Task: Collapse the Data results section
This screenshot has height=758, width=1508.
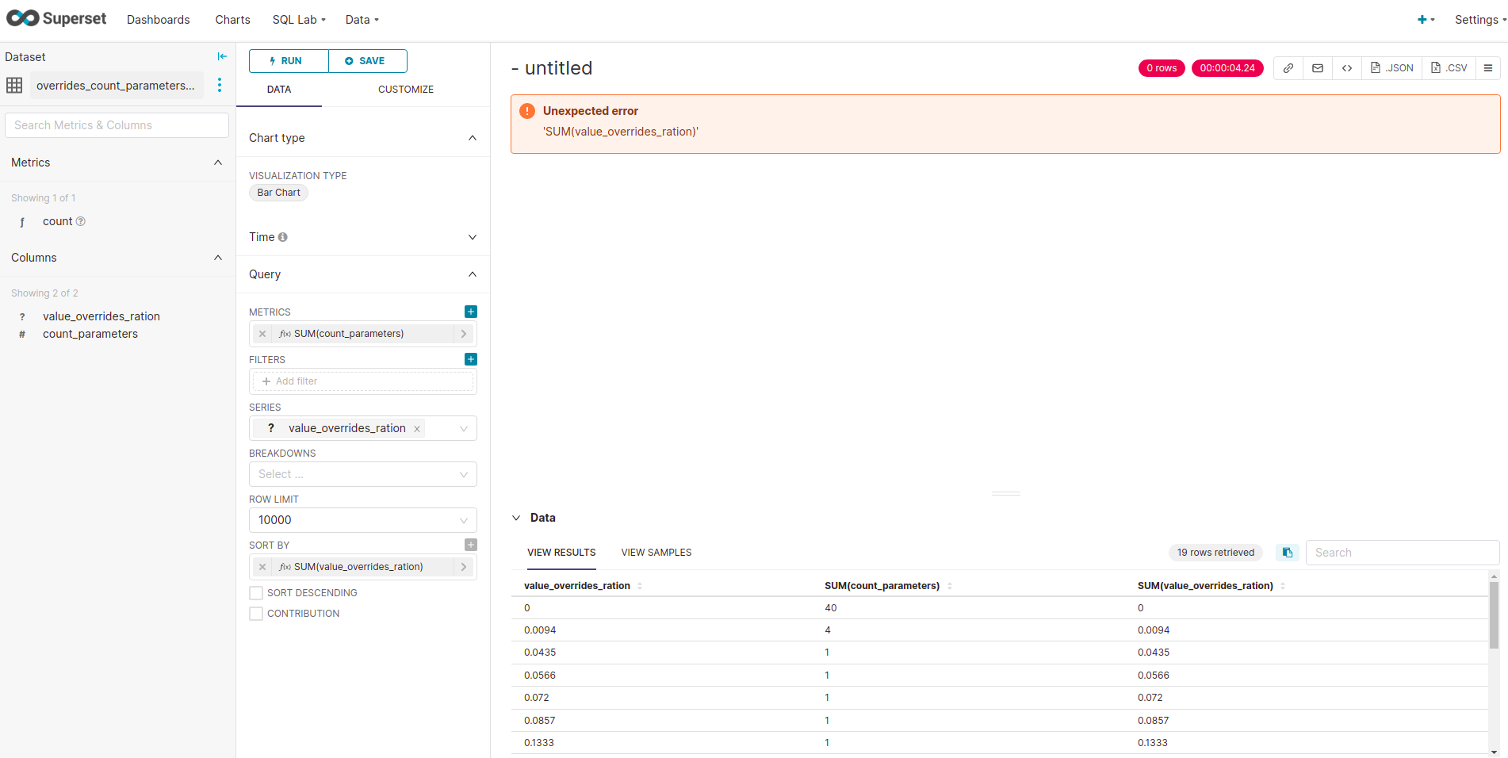Action: (x=516, y=517)
